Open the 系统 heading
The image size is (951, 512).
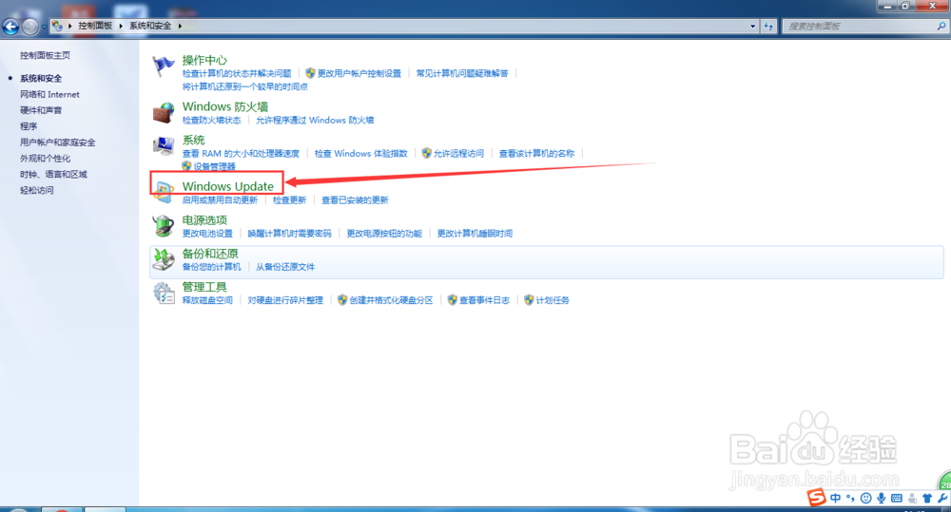(x=193, y=140)
